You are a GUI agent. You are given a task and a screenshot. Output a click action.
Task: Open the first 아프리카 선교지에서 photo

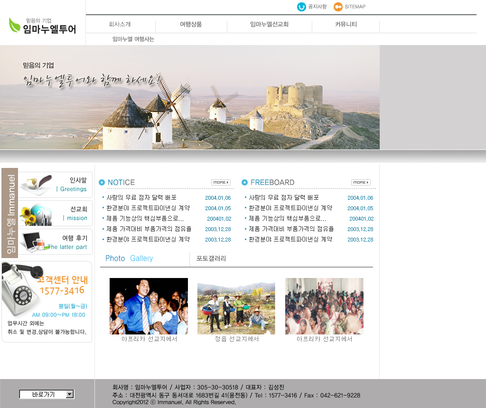click(149, 306)
